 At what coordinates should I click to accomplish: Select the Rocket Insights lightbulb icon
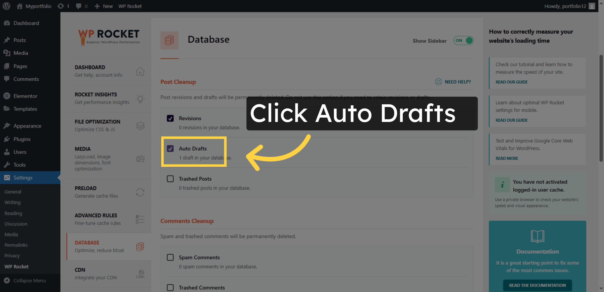click(x=140, y=99)
